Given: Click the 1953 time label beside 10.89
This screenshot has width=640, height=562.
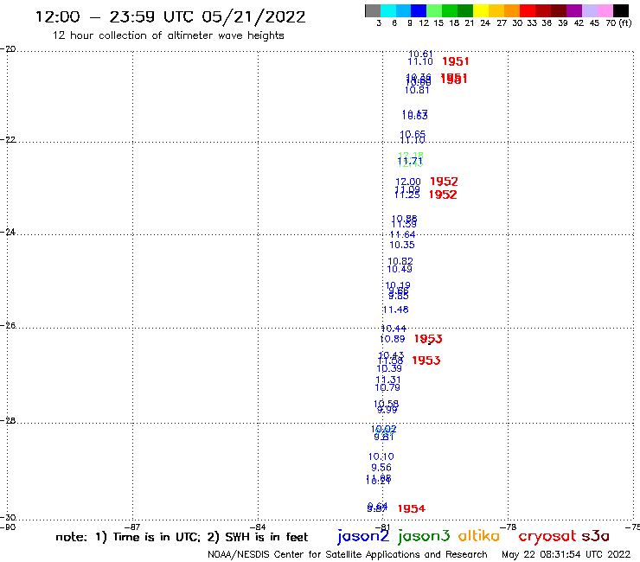Looking at the screenshot, I should [x=428, y=339].
